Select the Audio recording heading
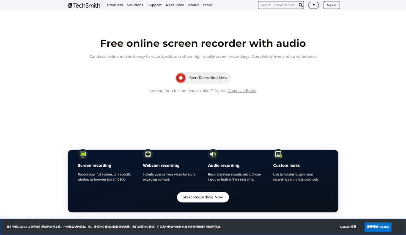This screenshot has height=235, width=406. pos(223,165)
